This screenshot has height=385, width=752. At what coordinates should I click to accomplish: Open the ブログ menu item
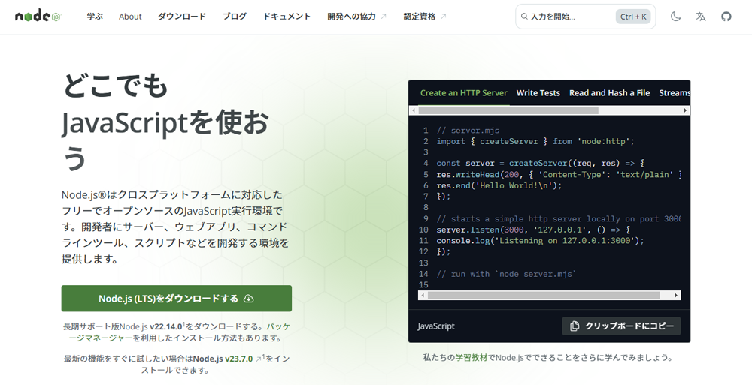click(235, 17)
